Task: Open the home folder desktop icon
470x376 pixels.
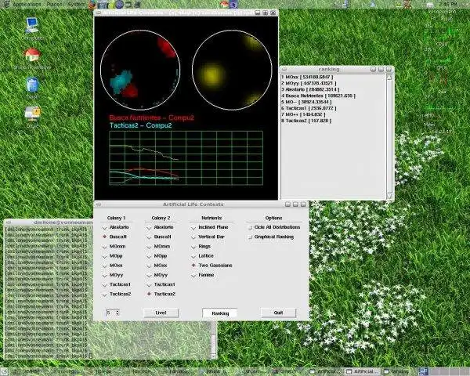Action: click(x=32, y=58)
